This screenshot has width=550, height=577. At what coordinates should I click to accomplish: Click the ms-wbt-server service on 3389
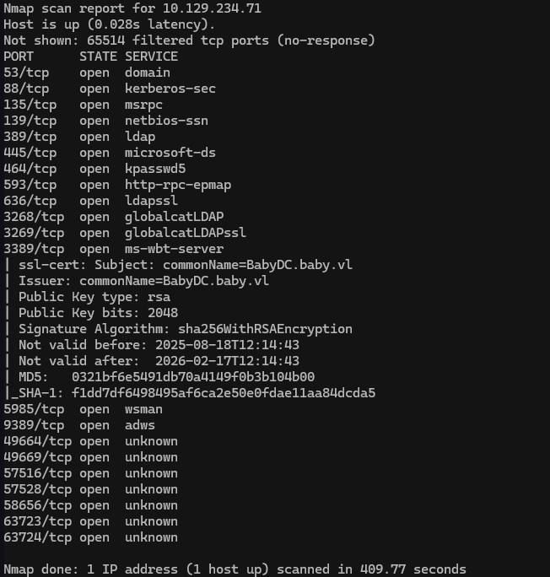click(174, 249)
